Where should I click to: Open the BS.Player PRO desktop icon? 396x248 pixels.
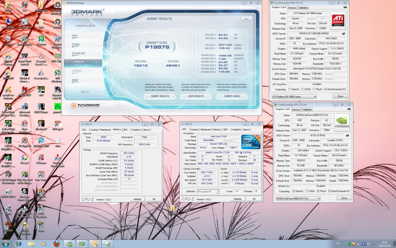(41, 142)
